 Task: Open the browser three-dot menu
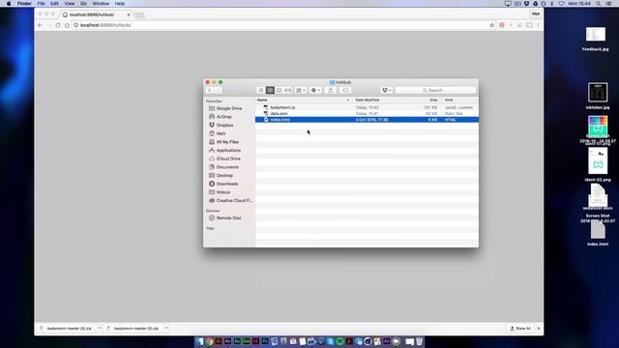(x=538, y=25)
